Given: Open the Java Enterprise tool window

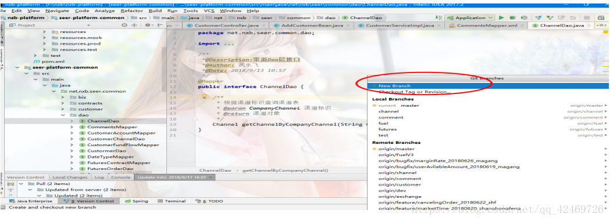Looking at the screenshot, I should click(31, 201).
